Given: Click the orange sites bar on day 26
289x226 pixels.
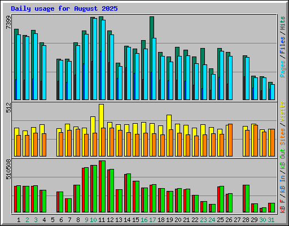Looking at the screenshot, I should (x=230, y=140).
